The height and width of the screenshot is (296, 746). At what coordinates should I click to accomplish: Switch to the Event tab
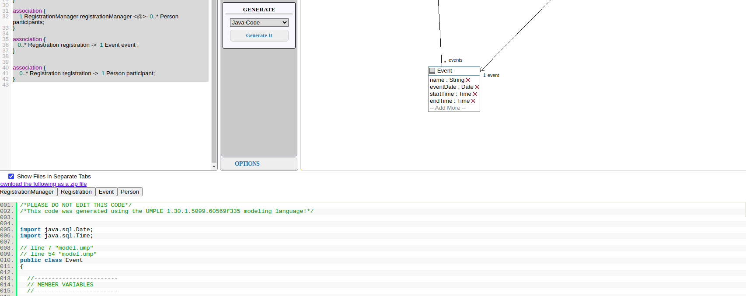click(106, 192)
